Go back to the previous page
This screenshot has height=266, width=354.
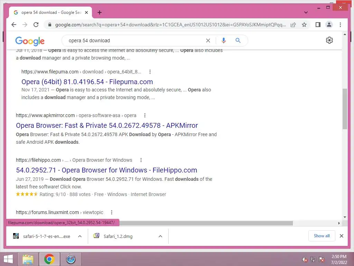coord(14,25)
